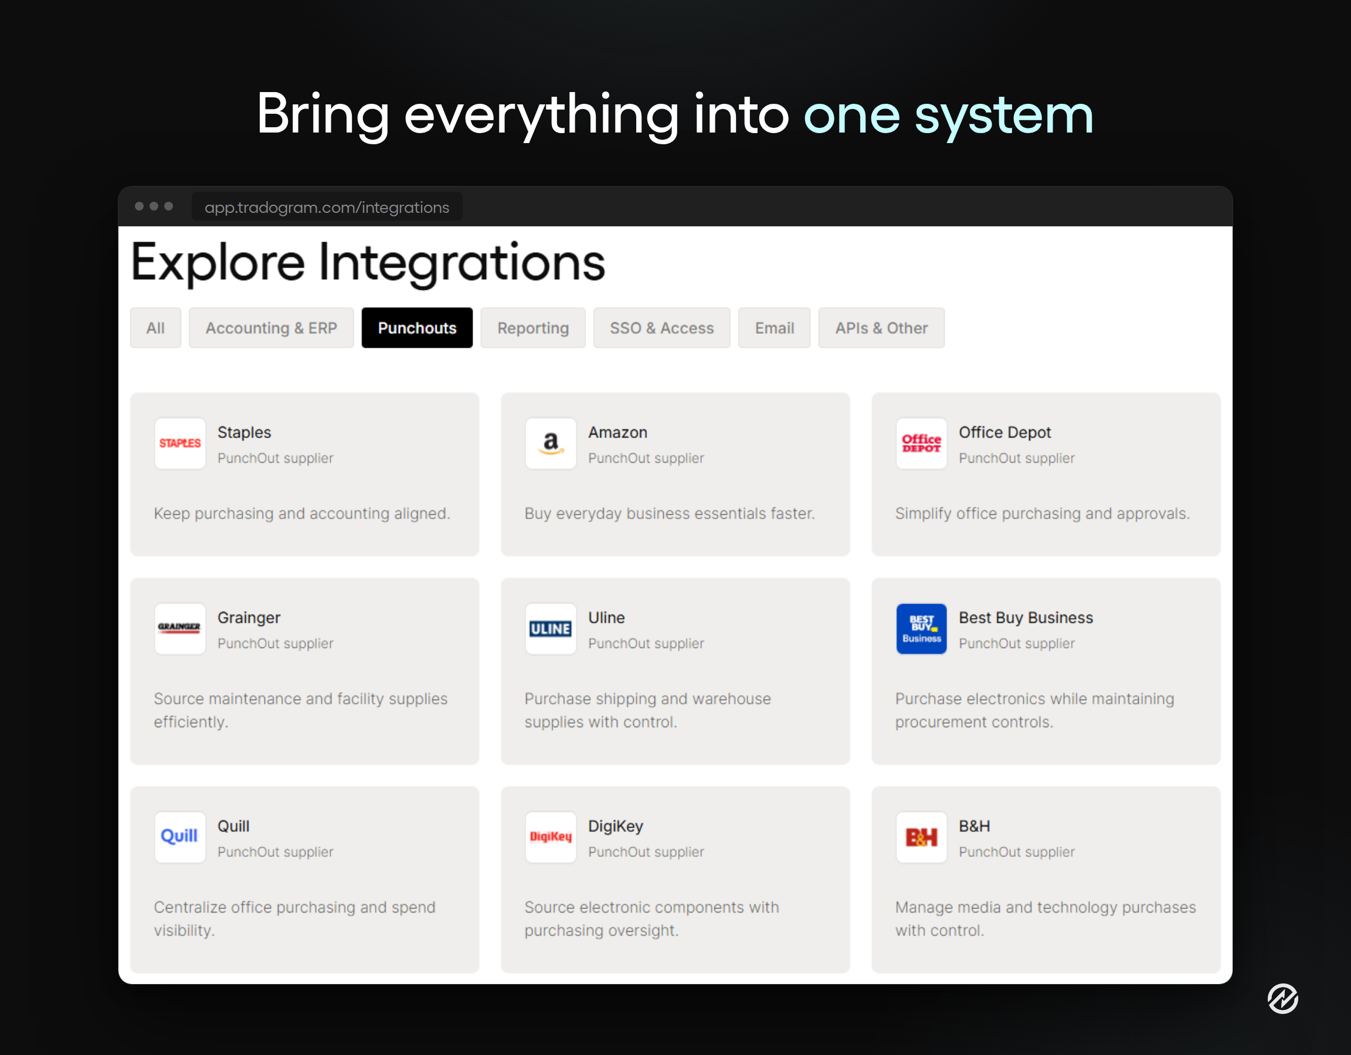
Task: Open the DigiKey card title
Action: point(616,826)
